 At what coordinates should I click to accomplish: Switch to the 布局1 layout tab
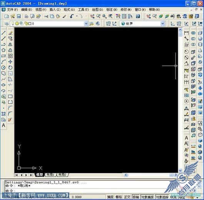pos(50,175)
